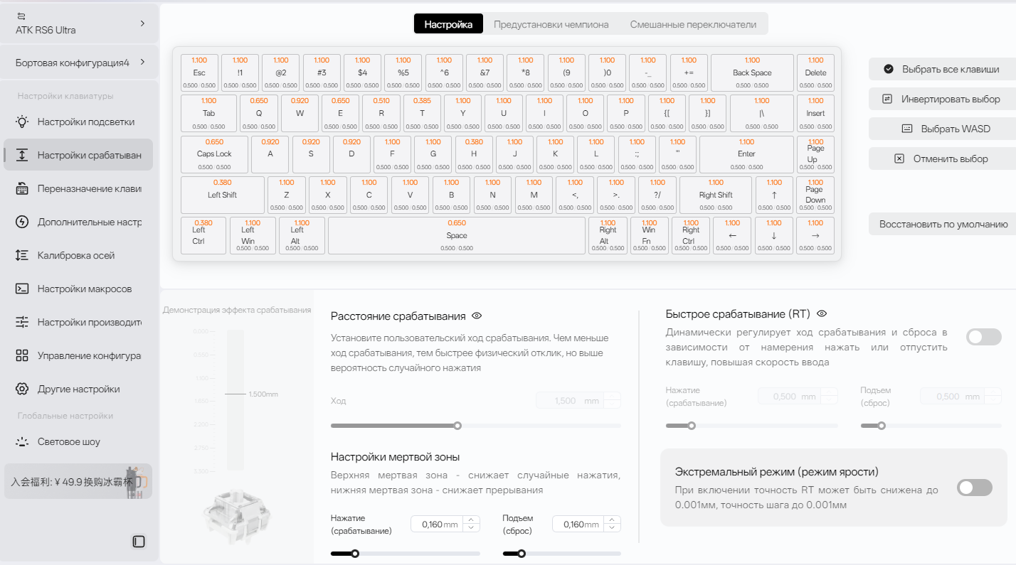Click the performance settings sliders icon
The width and height of the screenshot is (1016, 565).
(x=22, y=322)
